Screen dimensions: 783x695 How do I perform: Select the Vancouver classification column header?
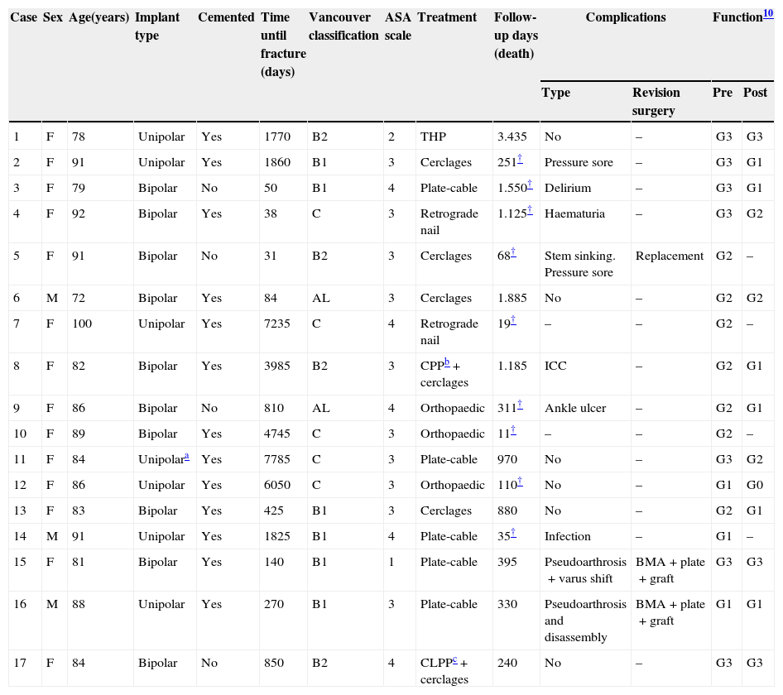pyautogui.click(x=343, y=26)
